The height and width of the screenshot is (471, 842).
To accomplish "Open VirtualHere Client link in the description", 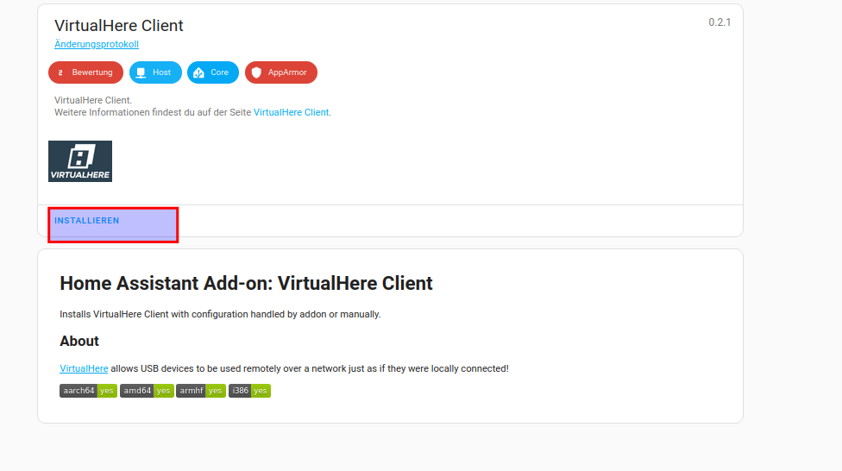I will (x=291, y=112).
